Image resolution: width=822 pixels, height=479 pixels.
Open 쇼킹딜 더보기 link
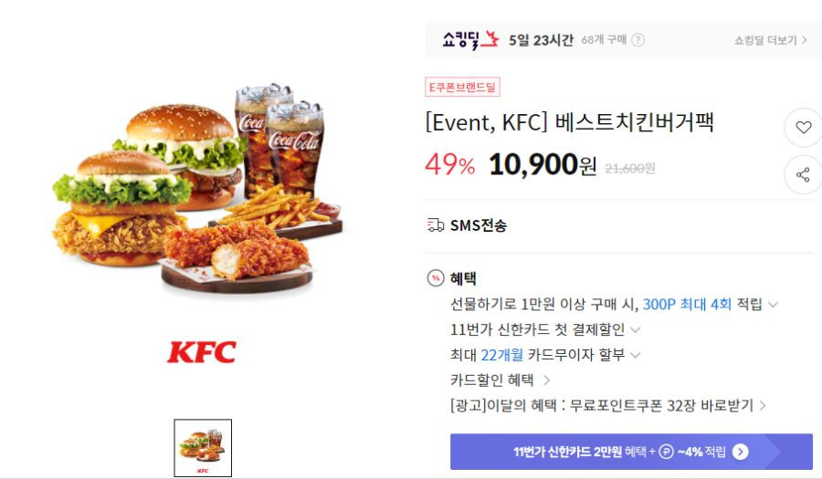[770, 40]
